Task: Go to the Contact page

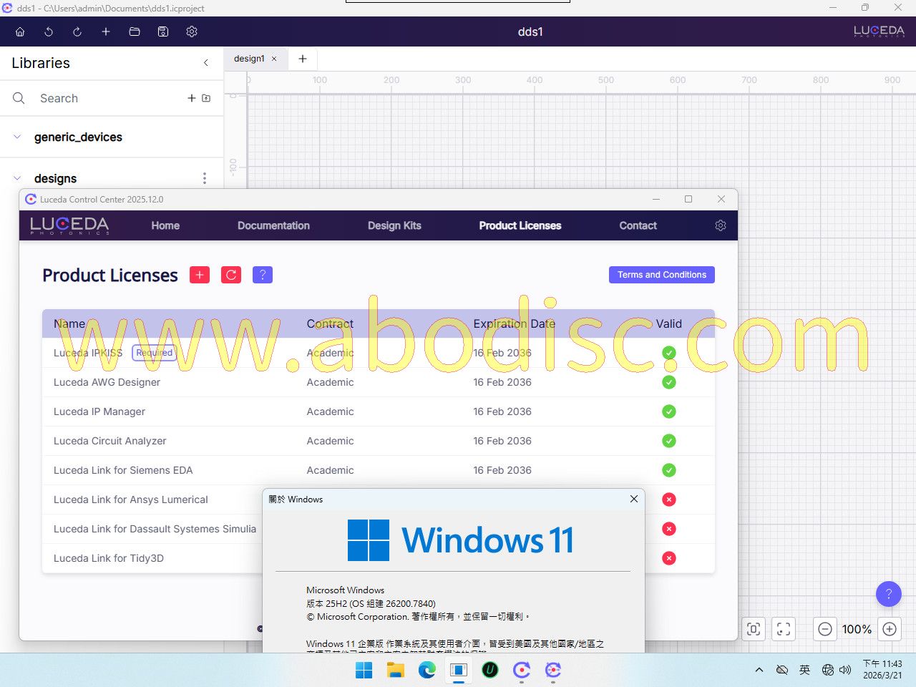Action: tap(638, 225)
